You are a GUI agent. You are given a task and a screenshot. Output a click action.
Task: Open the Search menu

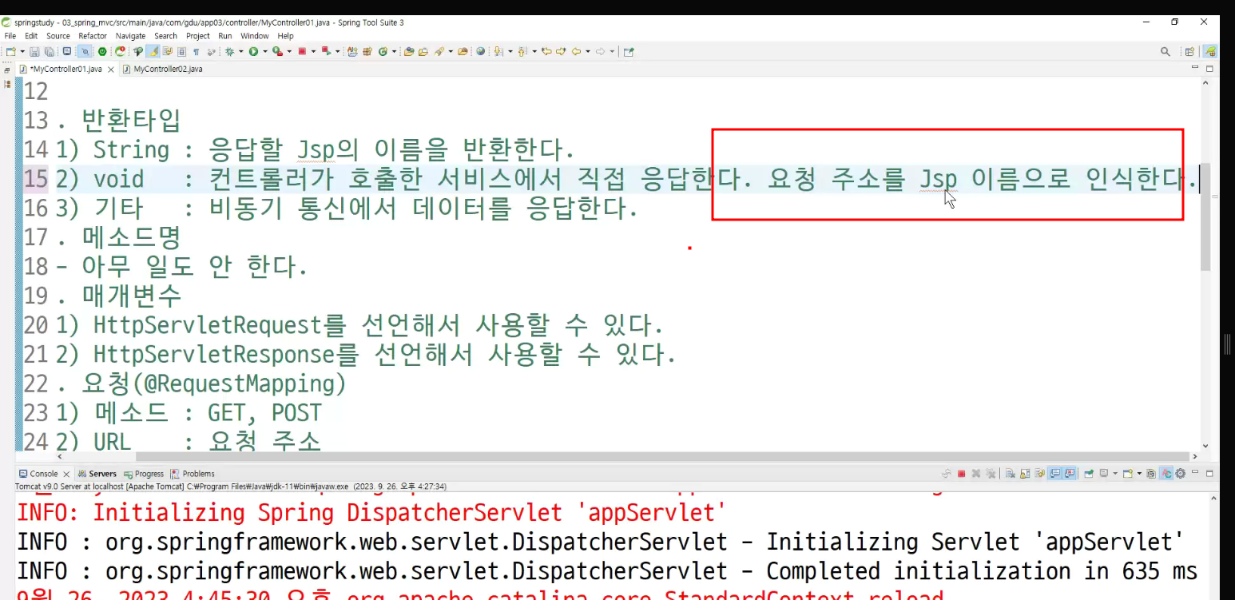point(166,36)
